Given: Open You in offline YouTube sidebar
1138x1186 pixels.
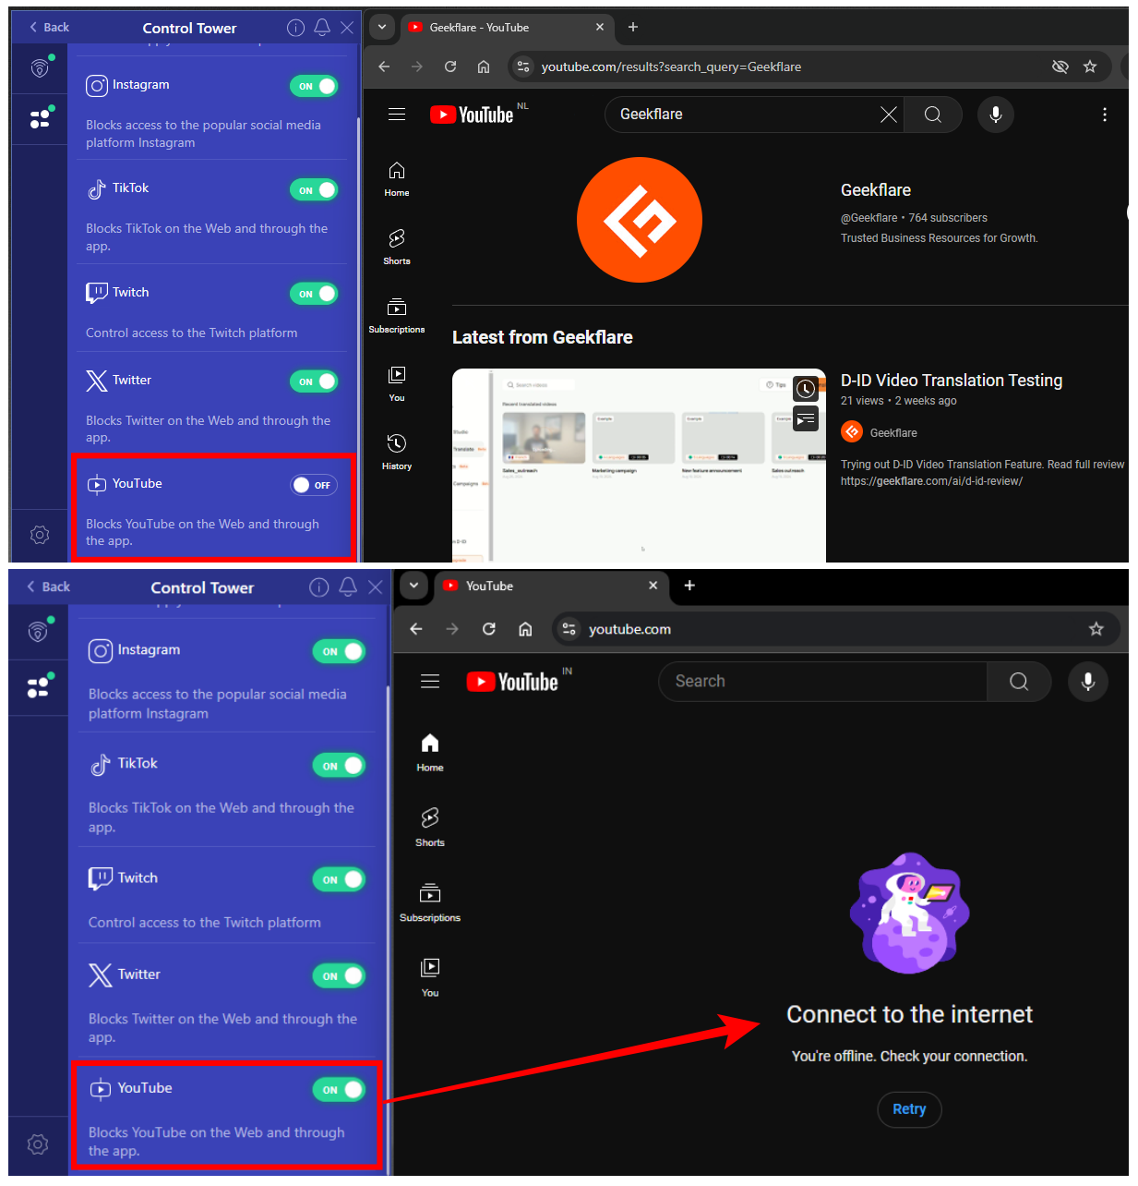Looking at the screenshot, I should [x=430, y=977].
